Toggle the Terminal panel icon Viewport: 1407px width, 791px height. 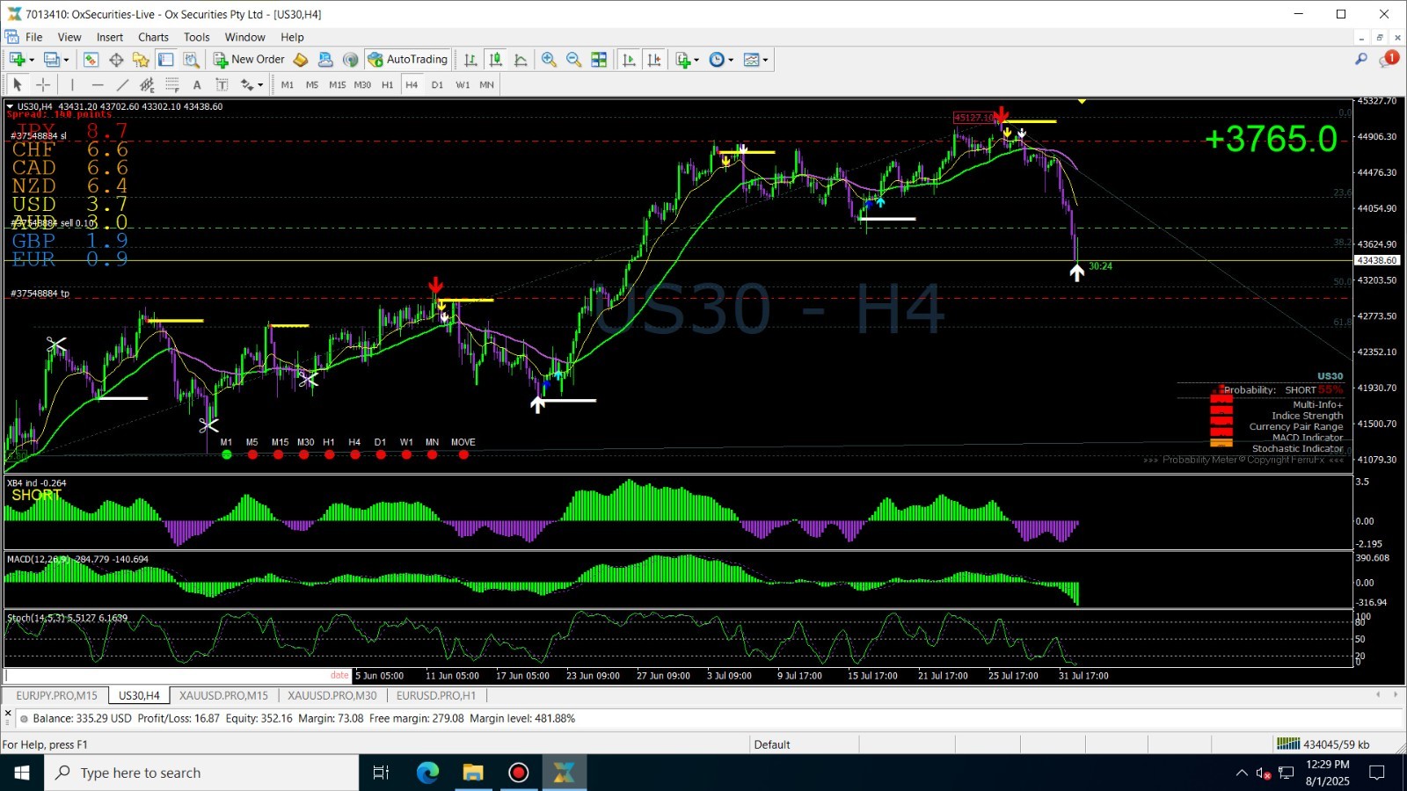click(165, 60)
